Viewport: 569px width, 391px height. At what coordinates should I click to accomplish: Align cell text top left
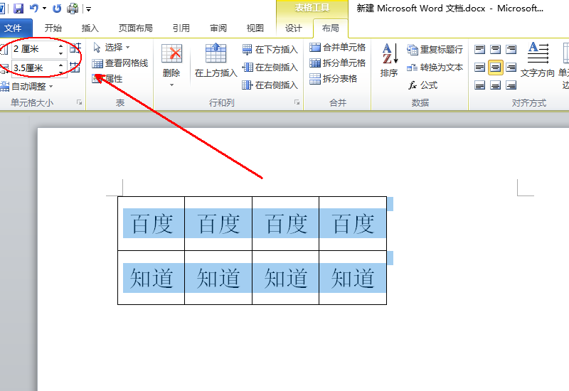point(479,49)
